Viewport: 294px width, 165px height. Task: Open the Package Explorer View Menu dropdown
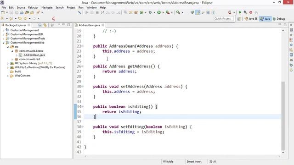coord(59,25)
